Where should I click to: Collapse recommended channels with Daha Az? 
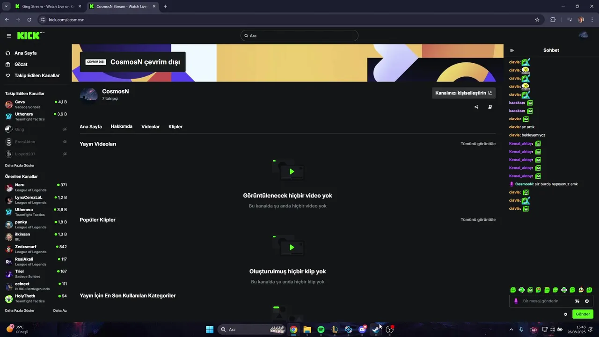click(x=60, y=310)
